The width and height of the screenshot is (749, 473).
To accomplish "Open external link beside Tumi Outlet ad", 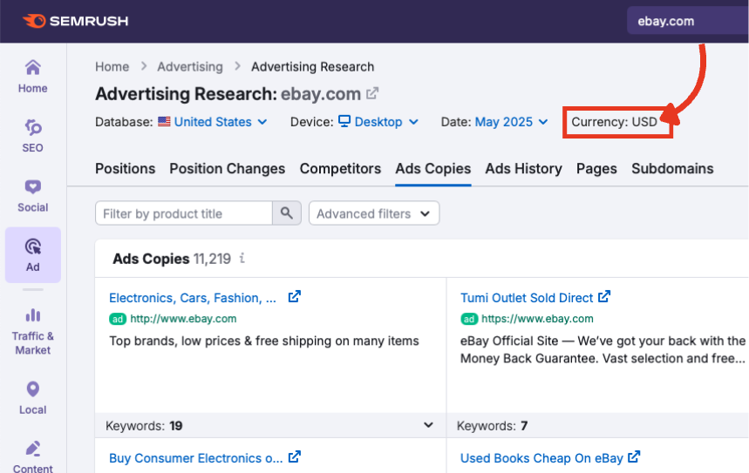I will point(604,297).
